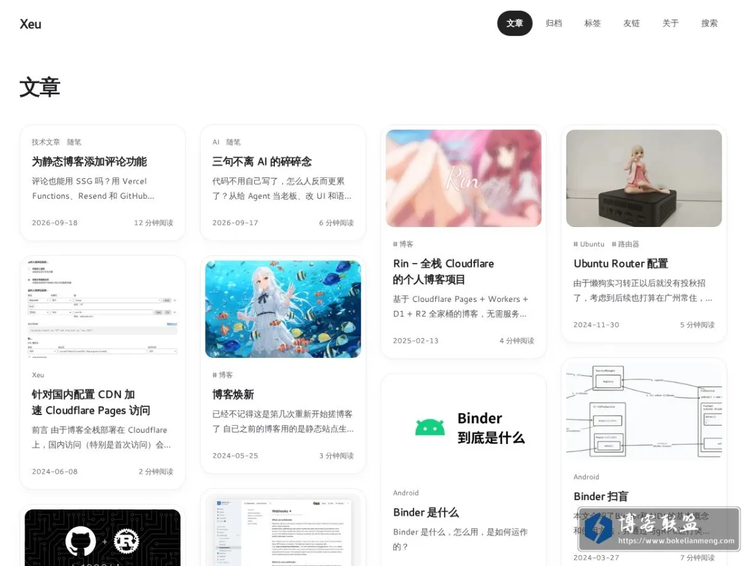Click the 随笔 tag on AI card
The width and height of the screenshot is (755, 566).
coord(233,142)
